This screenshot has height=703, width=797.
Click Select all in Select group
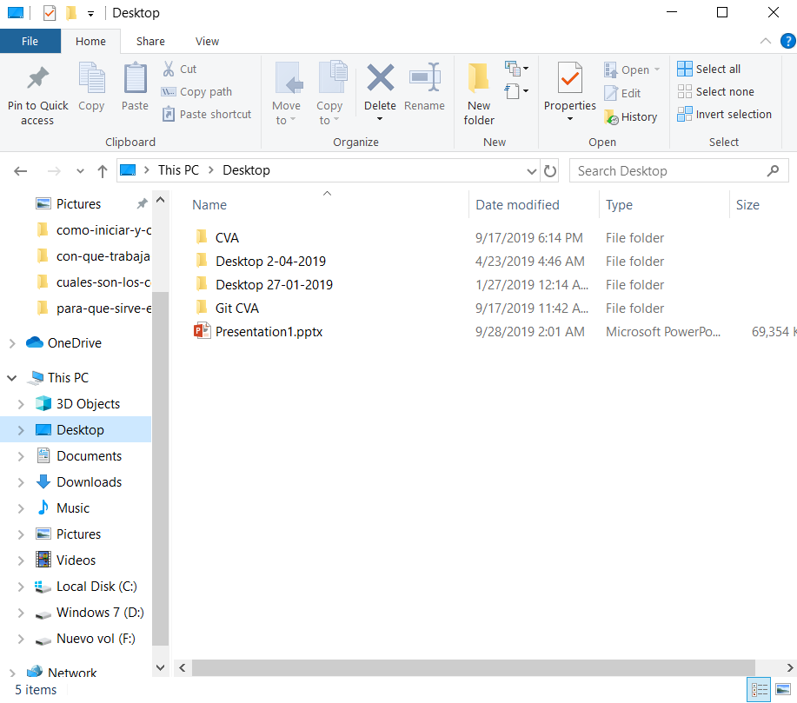point(708,69)
